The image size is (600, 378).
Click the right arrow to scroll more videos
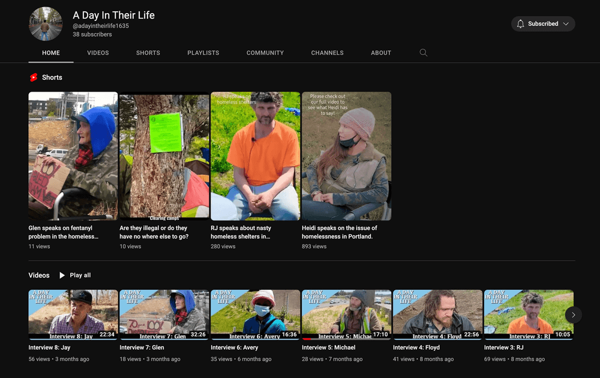click(x=573, y=315)
